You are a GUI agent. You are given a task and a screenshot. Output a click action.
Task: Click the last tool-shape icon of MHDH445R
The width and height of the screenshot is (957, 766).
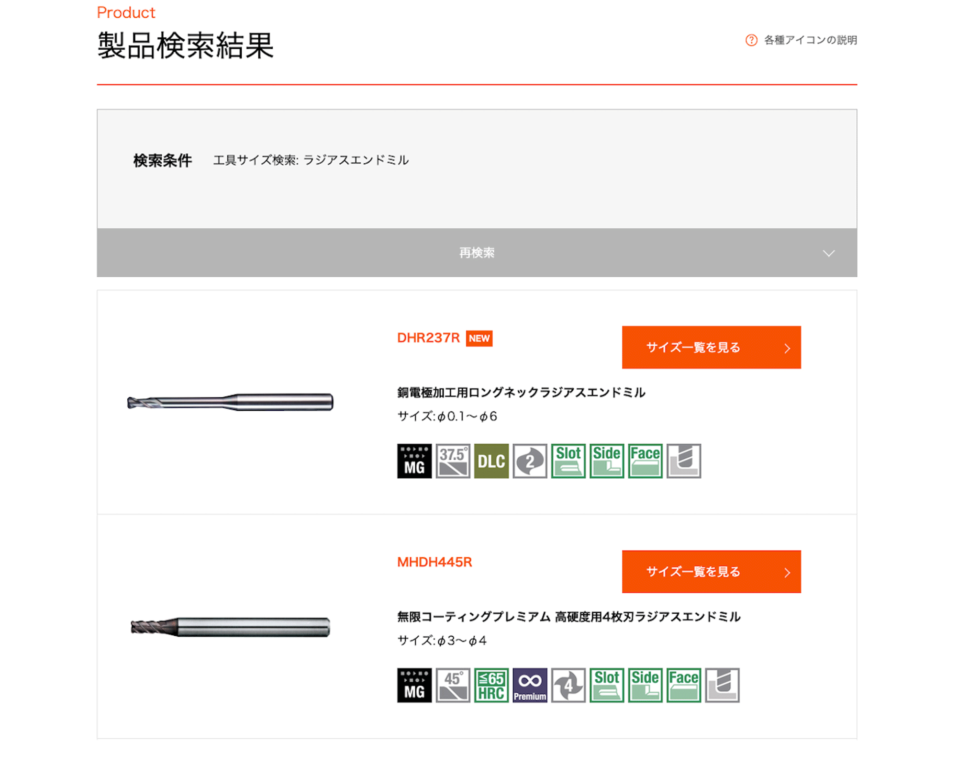(x=722, y=685)
